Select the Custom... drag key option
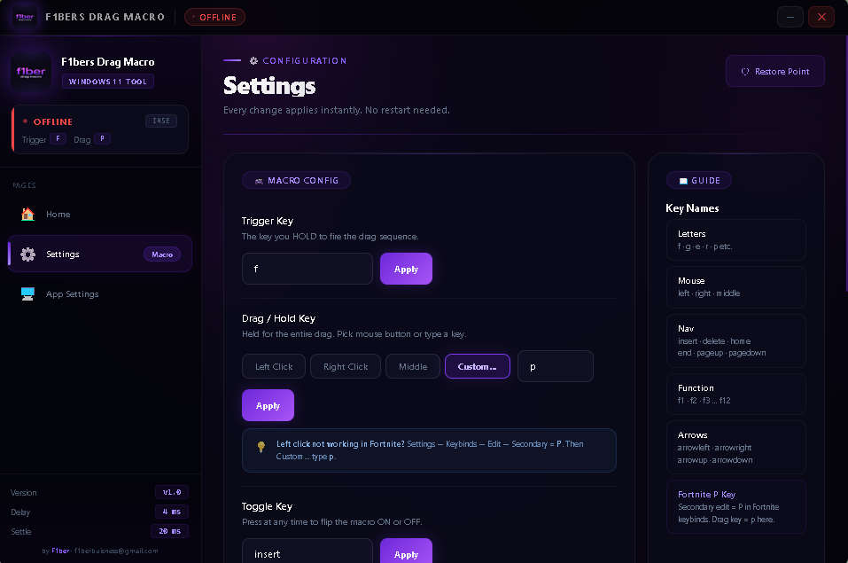The width and height of the screenshot is (848, 563). click(x=478, y=366)
